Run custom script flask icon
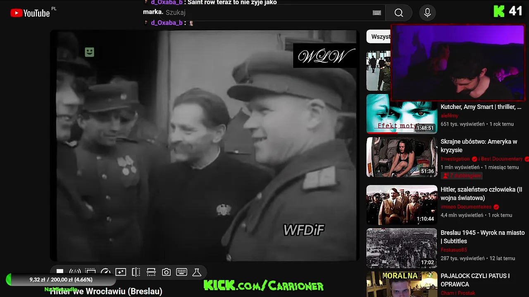The width and height of the screenshot is (529, 297). coord(197,272)
